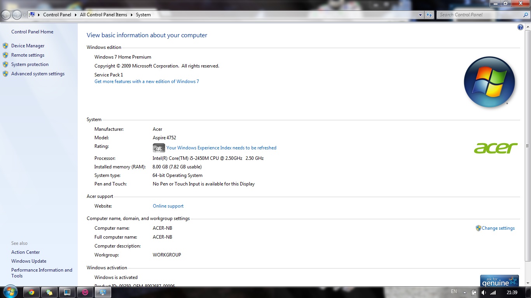Open Action Center
The width and height of the screenshot is (531, 298).
pos(26,252)
